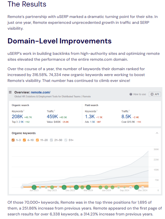Viewport: 165px width, 219px height.
Task: Click the Organic keywords chart title
Action: pos(23,133)
